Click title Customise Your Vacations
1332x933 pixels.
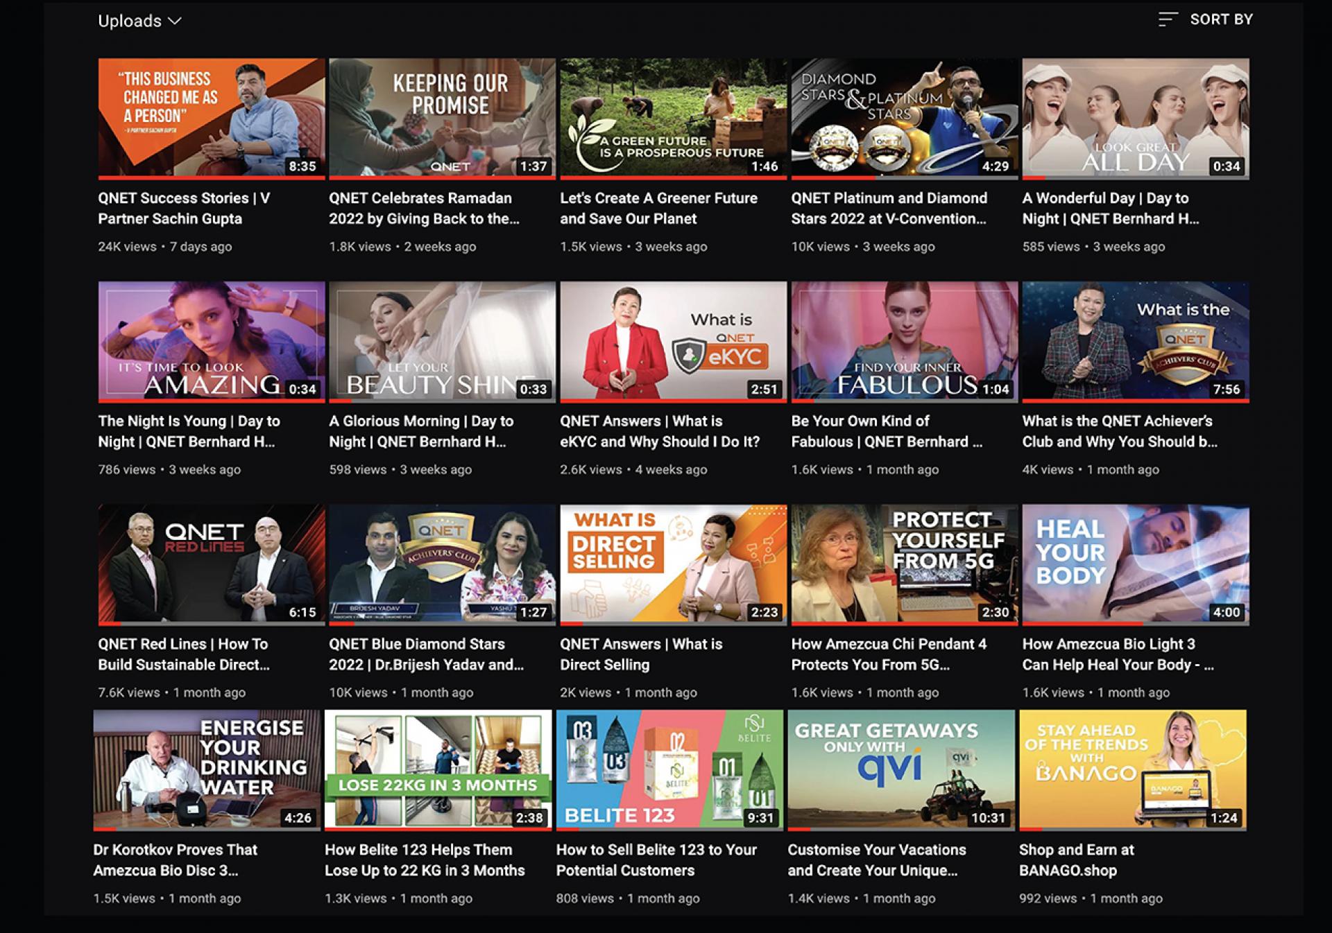click(877, 860)
